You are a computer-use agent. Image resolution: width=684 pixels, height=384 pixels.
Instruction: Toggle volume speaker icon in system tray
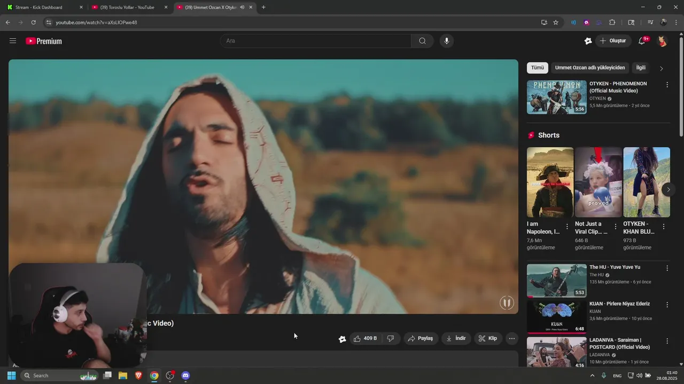pyautogui.click(x=639, y=375)
